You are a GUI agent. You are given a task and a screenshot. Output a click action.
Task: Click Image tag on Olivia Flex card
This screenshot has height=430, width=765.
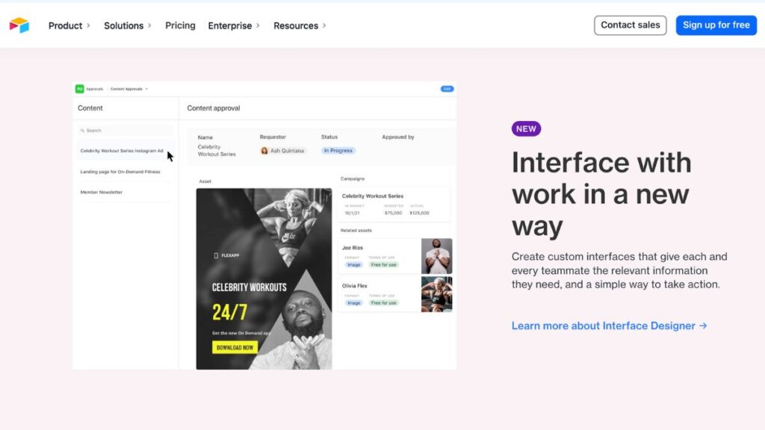pos(353,303)
